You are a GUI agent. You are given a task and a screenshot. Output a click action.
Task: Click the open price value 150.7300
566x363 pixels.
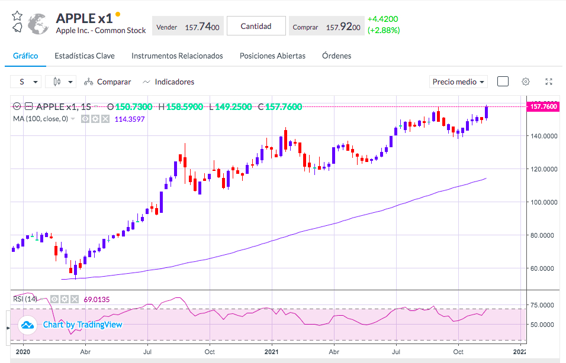pos(134,106)
